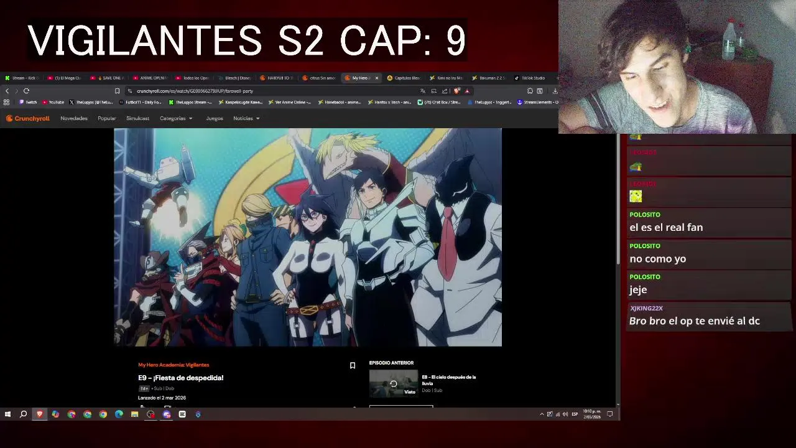796x448 pixels.
Task: Open the volume icon in system tray
Action: pos(565,414)
